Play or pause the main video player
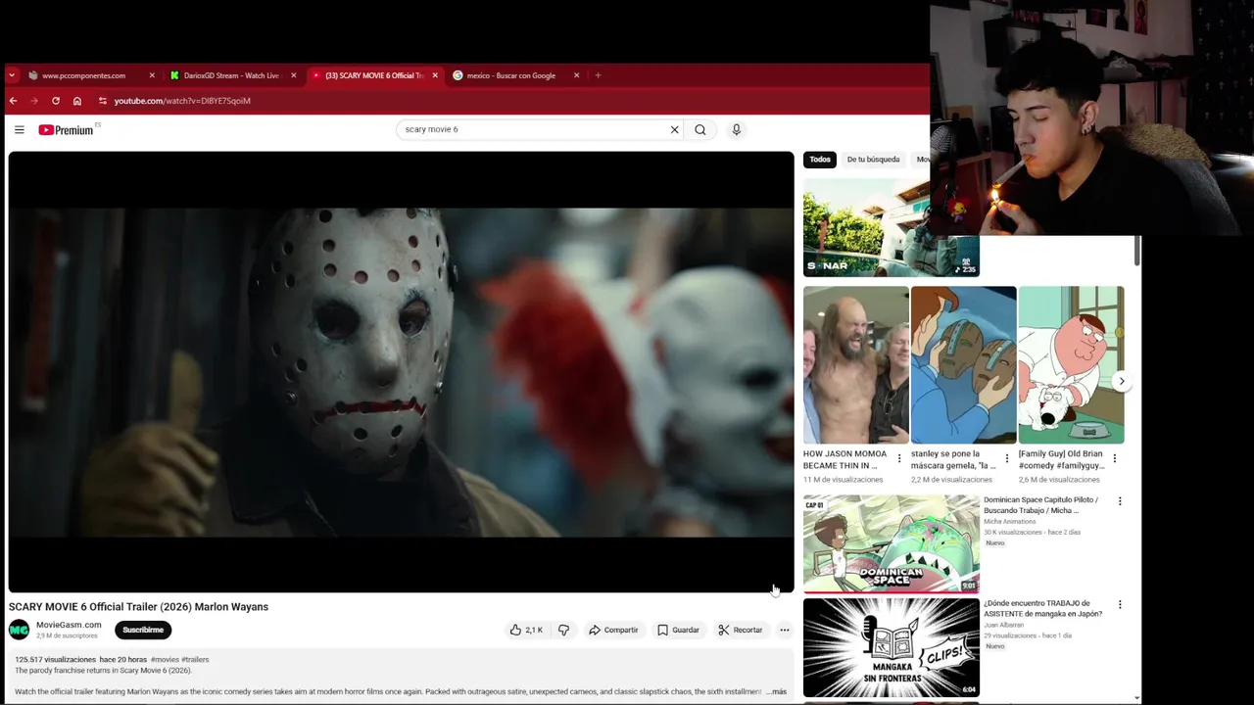1254x705 pixels. [401, 371]
